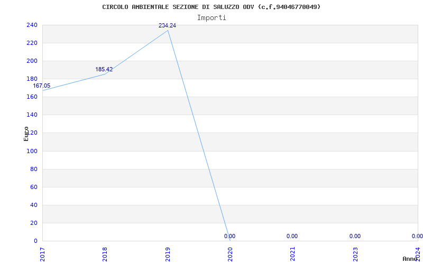423x264 pixels.
Task: Click the 240 y-axis tick label
Action: pyautogui.click(x=32, y=25)
